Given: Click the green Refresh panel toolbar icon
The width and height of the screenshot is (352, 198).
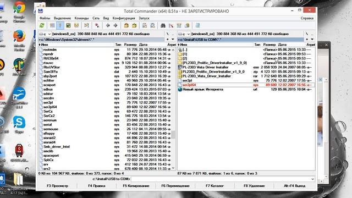Looking at the screenshot, I should [x=42, y=25].
